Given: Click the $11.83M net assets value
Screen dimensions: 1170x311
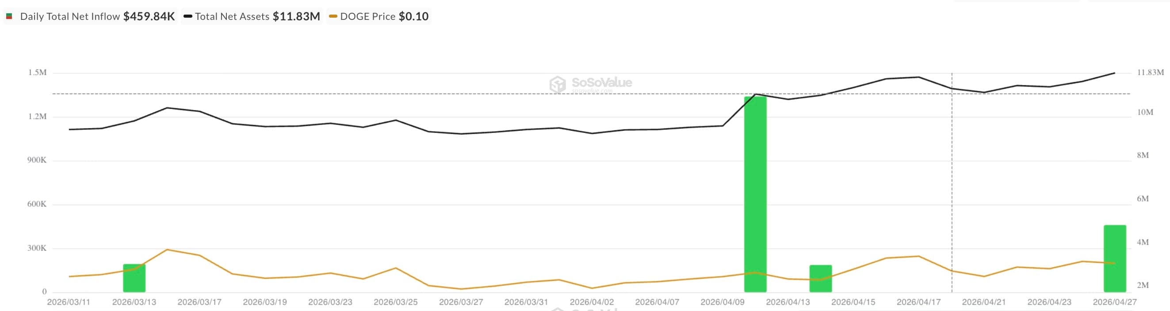Looking at the screenshot, I should [296, 16].
